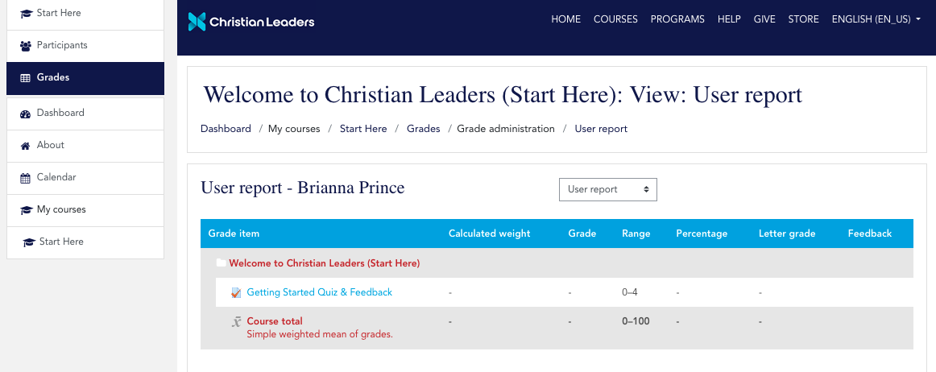Expand the English (EN_US) language menu
The height and width of the screenshot is (372, 936).
(876, 19)
